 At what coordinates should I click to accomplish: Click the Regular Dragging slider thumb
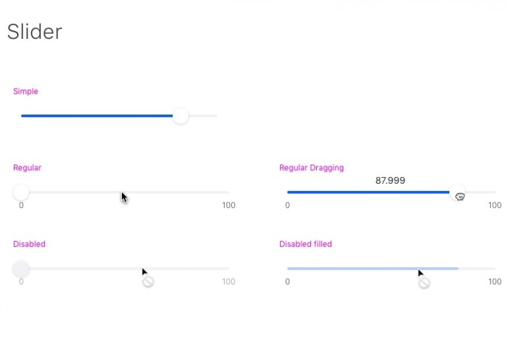pos(457,192)
